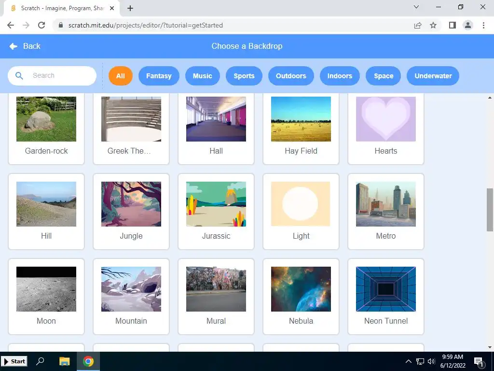
Task: Open the volume speaker icon
Action: 431,361
